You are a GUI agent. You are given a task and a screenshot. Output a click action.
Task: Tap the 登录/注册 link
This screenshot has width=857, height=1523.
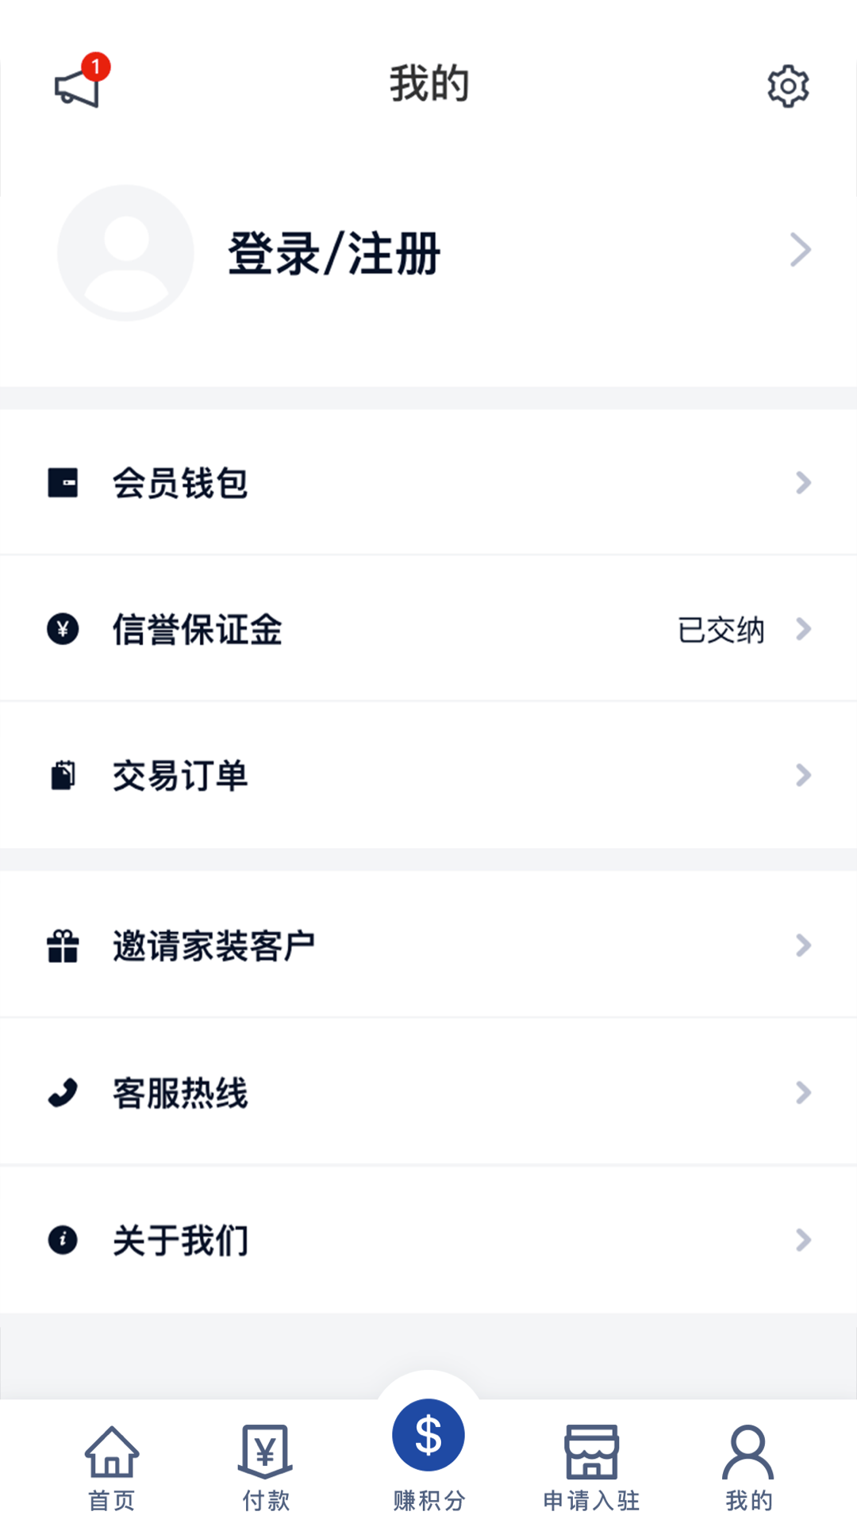[x=334, y=254]
